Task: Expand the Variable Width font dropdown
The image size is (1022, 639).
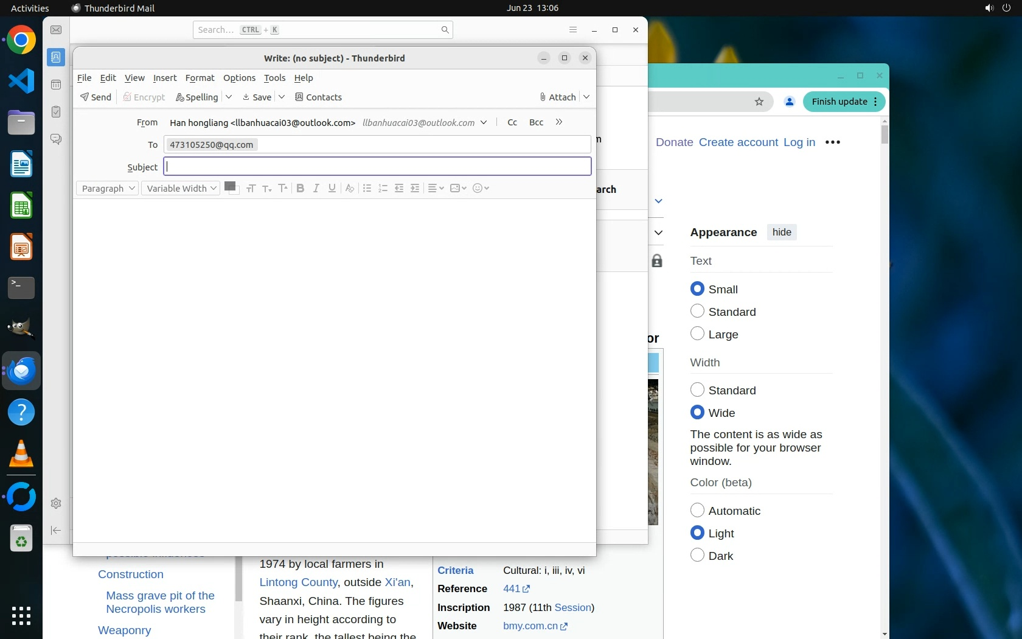Action: (181, 189)
